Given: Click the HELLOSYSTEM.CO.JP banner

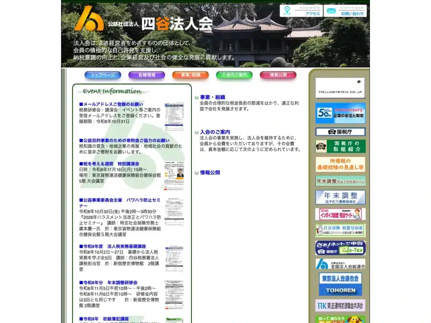Looking at the screenshot, I should (340, 88).
